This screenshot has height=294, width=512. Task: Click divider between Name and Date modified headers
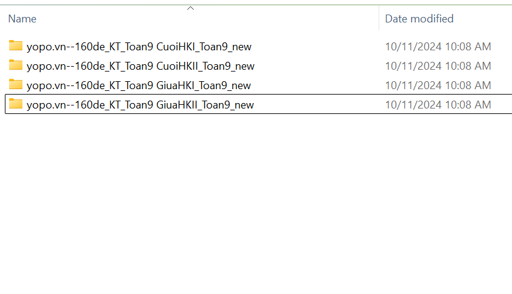point(379,19)
